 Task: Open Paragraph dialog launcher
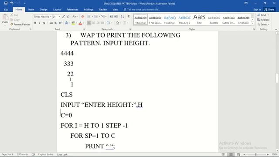tap(130, 29)
